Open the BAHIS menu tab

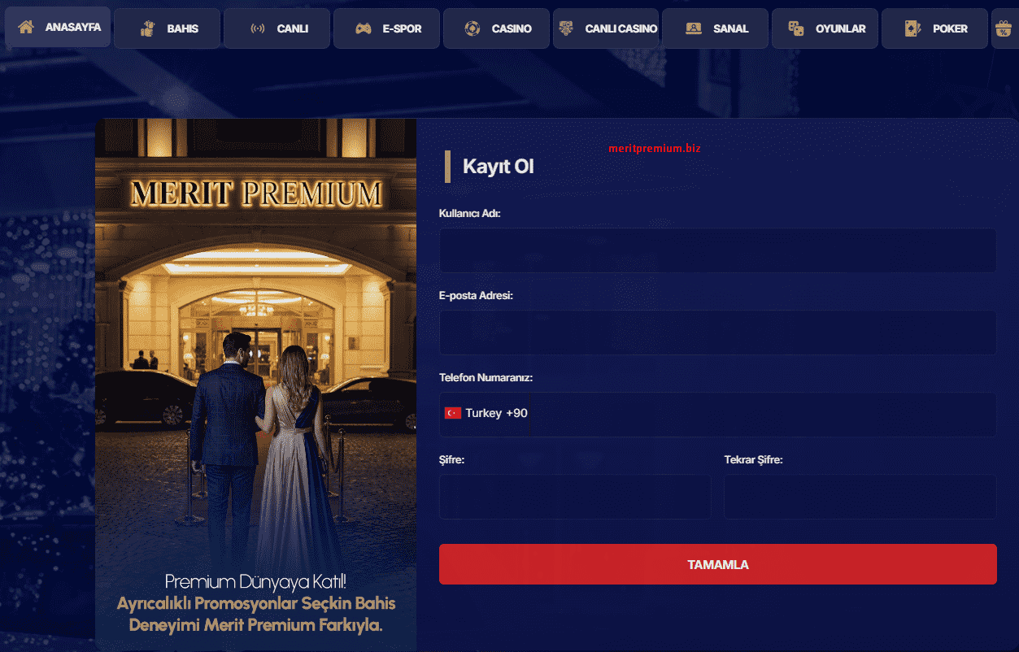tap(168, 28)
